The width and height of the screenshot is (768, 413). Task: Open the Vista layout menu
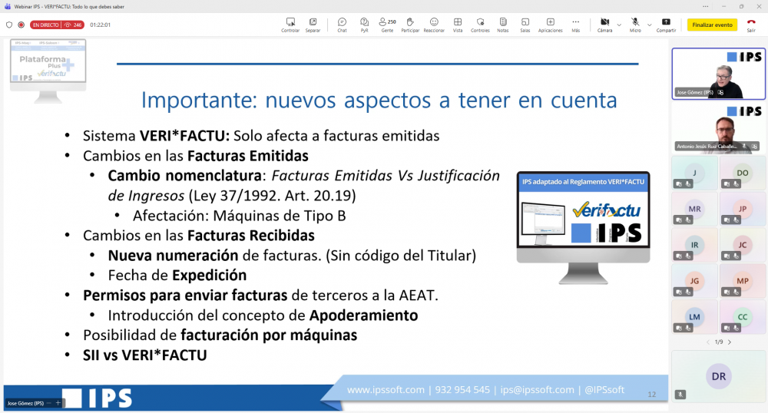[x=458, y=24]
